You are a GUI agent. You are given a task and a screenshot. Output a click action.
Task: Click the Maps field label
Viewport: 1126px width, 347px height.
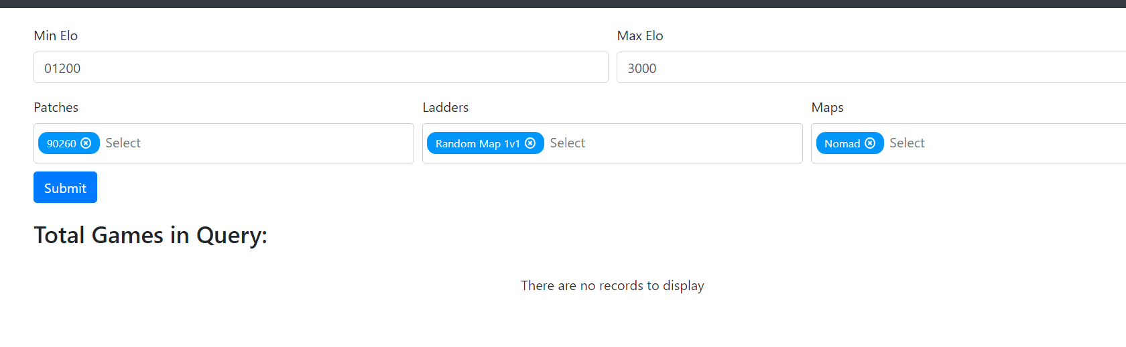click(x=827, y=107)
